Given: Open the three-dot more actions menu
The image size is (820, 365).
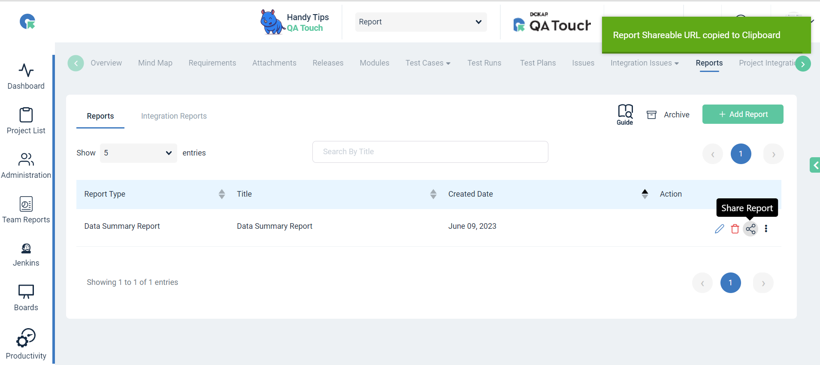Looking at the screenshot, I should 766,229.
